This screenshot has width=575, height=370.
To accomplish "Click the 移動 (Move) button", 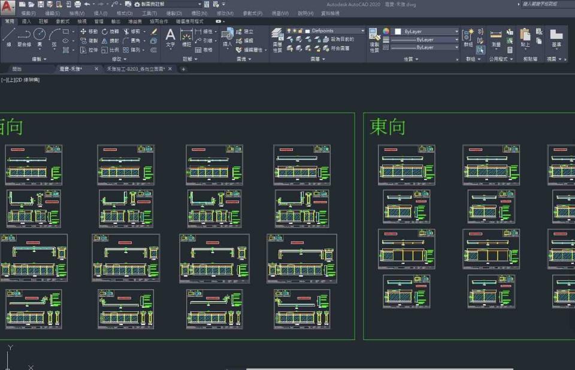I will pyautogui.click(x=88, y=31).
